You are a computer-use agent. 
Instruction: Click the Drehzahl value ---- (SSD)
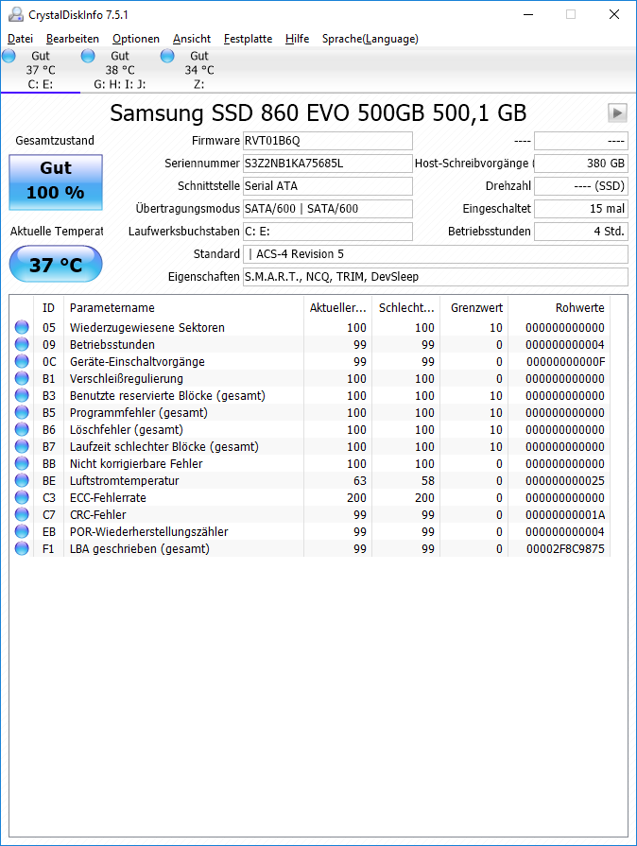pos(581,186)
